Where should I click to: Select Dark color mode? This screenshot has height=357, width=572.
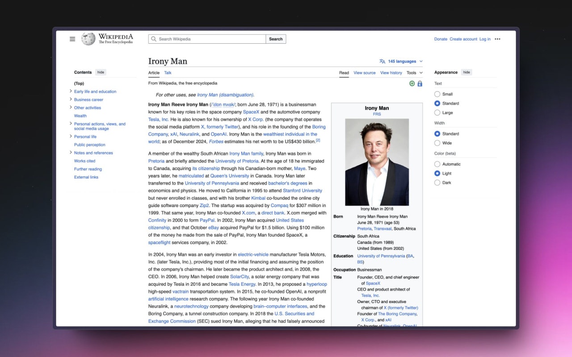[x=437, y=183]
